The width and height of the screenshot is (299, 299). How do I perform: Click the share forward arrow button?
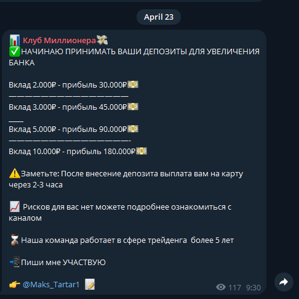click(x=284, y=282)
